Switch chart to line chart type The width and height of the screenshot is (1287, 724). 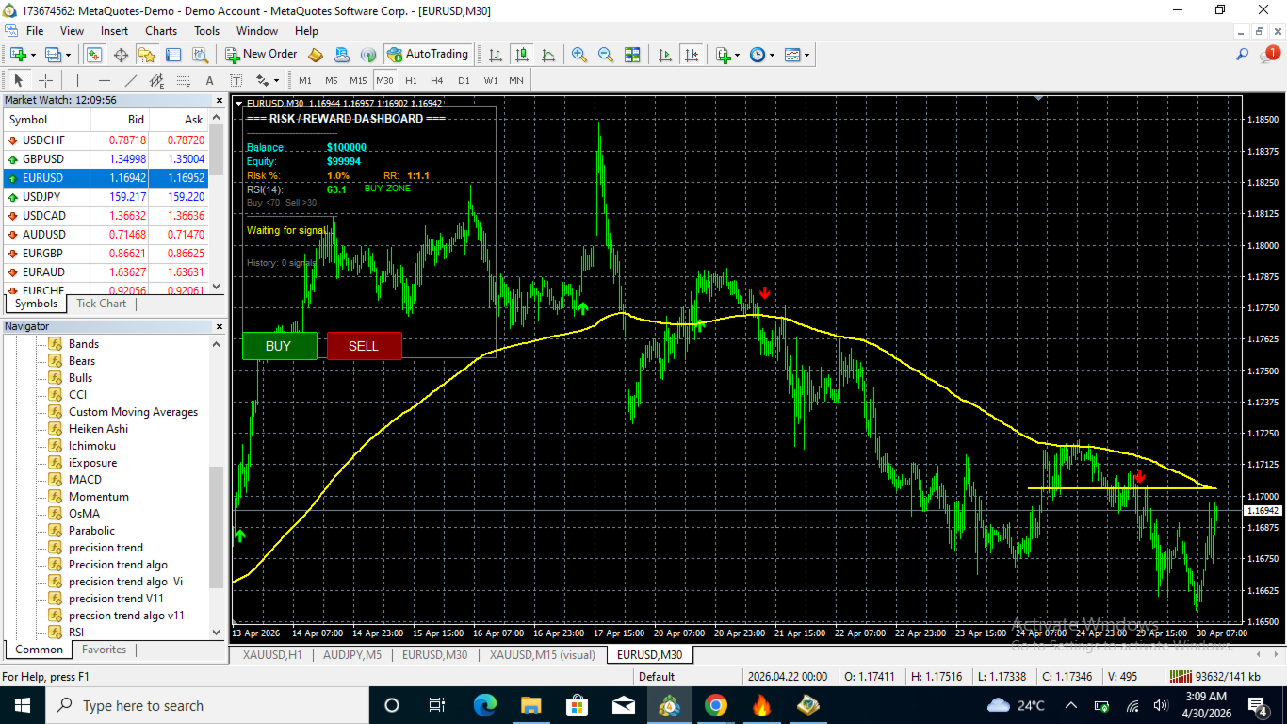(x=548, y=55)
